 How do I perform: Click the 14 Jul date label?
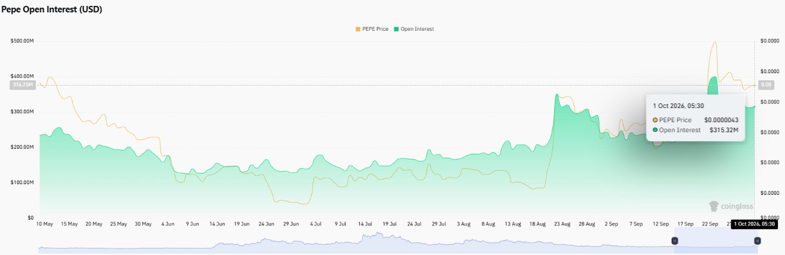click(364, 224)
